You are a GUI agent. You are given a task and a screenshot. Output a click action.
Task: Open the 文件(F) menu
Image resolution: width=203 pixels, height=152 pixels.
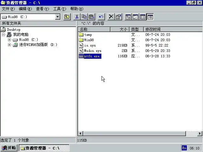(8, 9)
